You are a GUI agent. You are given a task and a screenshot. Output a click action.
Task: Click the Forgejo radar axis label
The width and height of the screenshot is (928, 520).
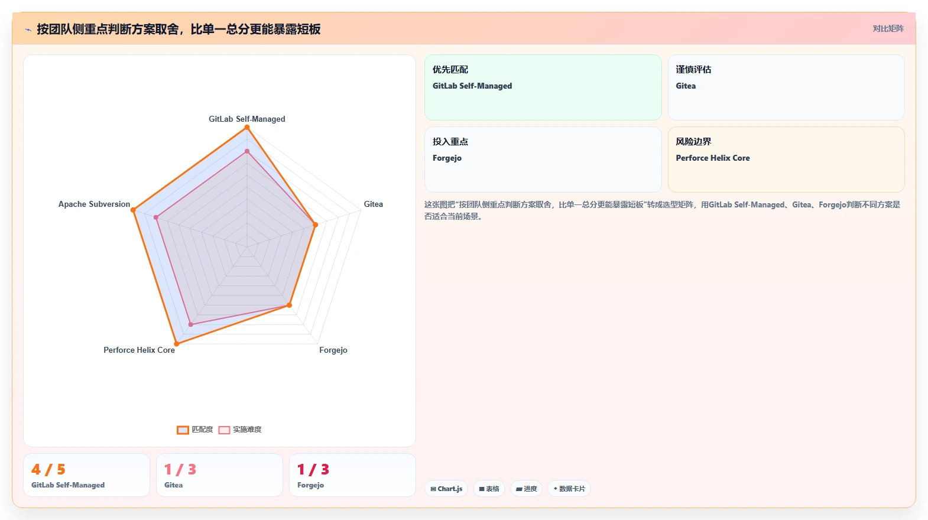(x=333, y=350)
